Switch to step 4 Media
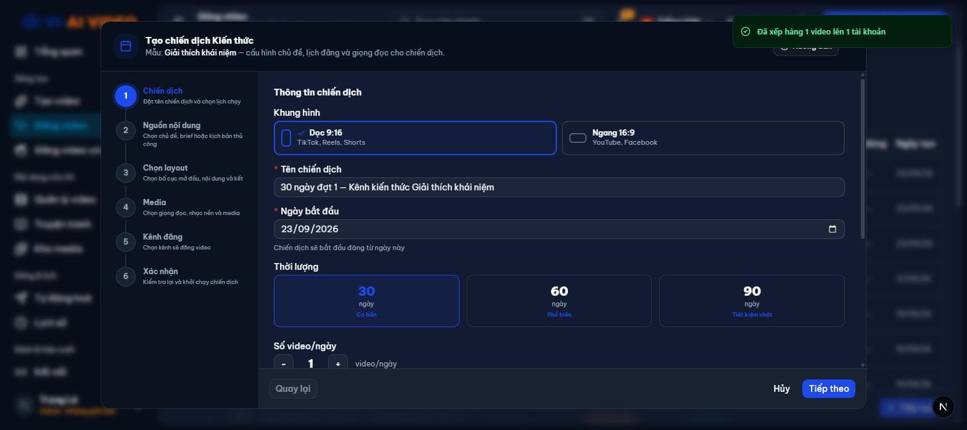 180,207
